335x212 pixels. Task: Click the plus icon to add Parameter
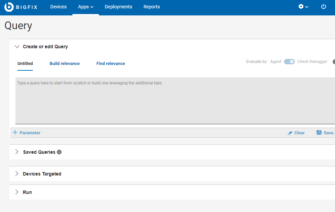[15, 133]
